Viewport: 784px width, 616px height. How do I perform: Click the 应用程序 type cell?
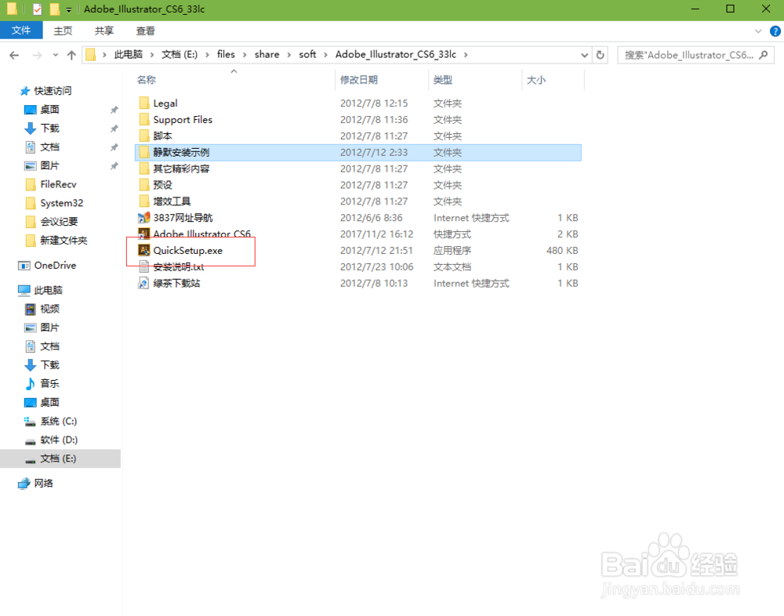coord(452,251)
